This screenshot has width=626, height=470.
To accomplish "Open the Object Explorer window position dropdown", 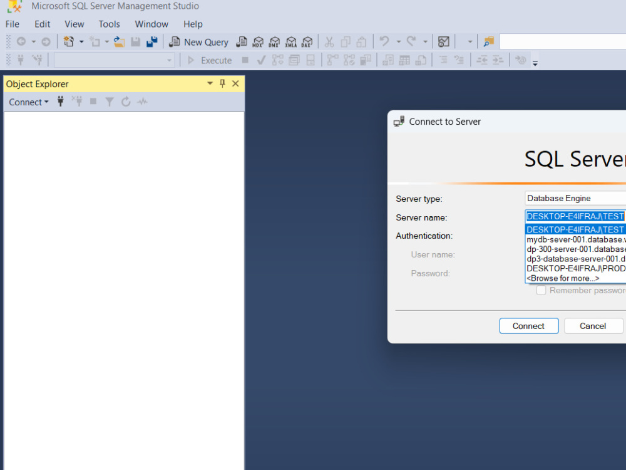I will [210, 83].
